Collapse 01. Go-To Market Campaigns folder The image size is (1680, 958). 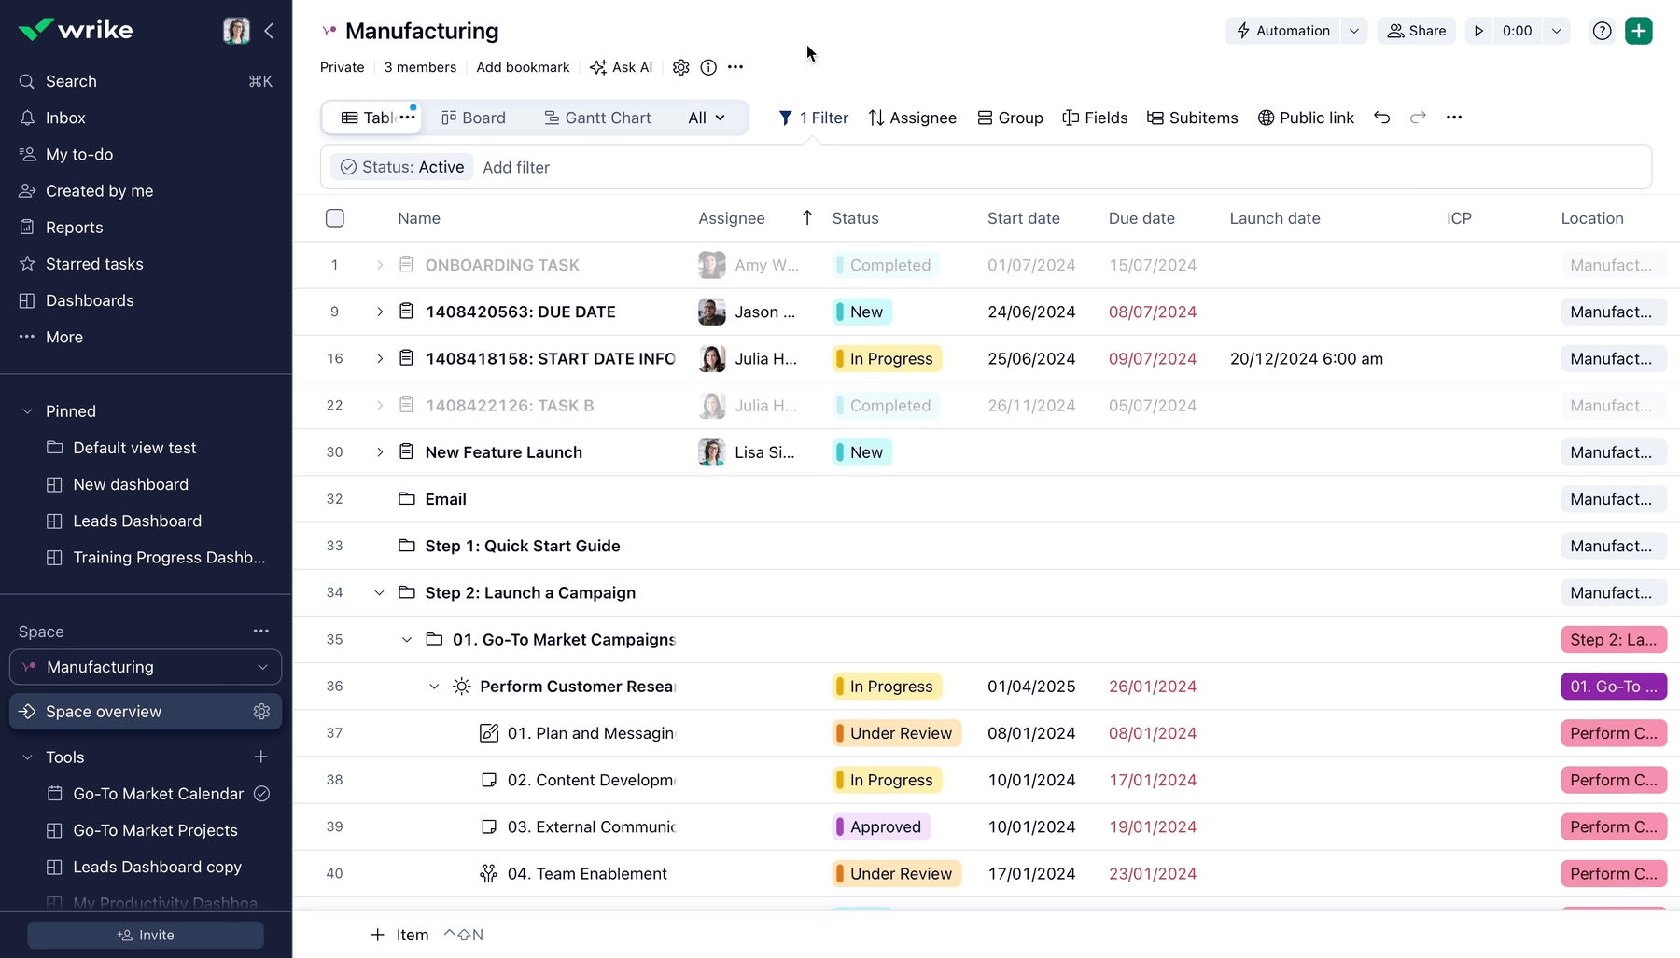pyautogui.click(x=407, y=640)
